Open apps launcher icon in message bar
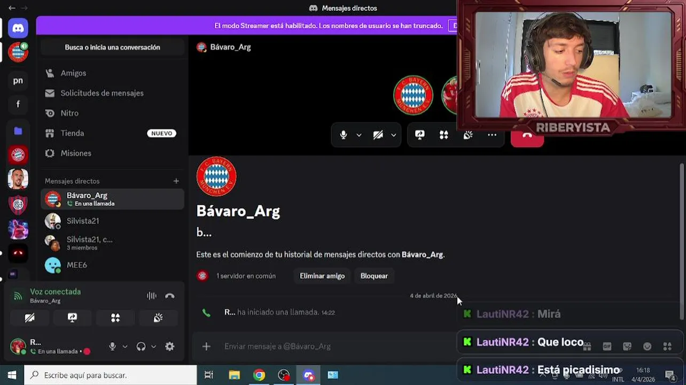The height and width of the screenshot is (385, 686). [667, 346]
